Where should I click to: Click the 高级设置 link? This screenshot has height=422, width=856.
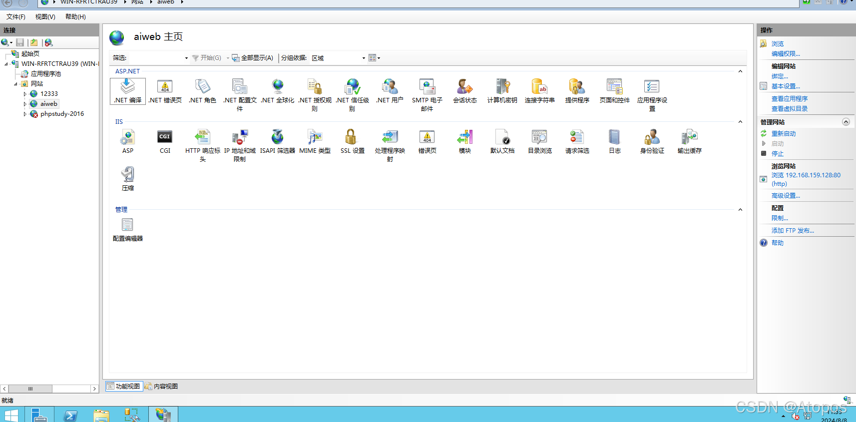(x=786, y=196)
